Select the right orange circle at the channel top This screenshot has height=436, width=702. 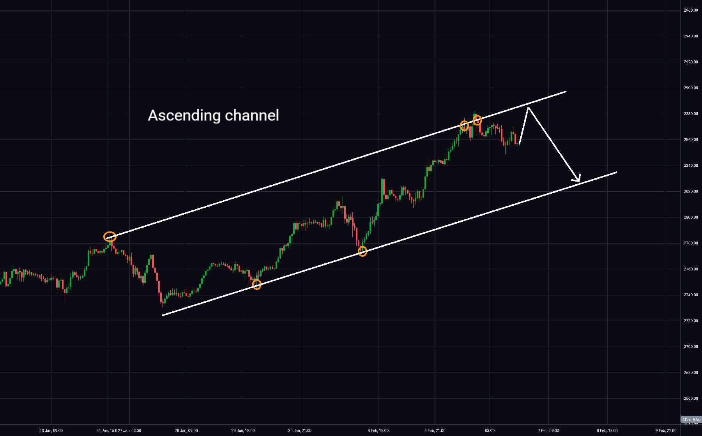click(477, 120)
